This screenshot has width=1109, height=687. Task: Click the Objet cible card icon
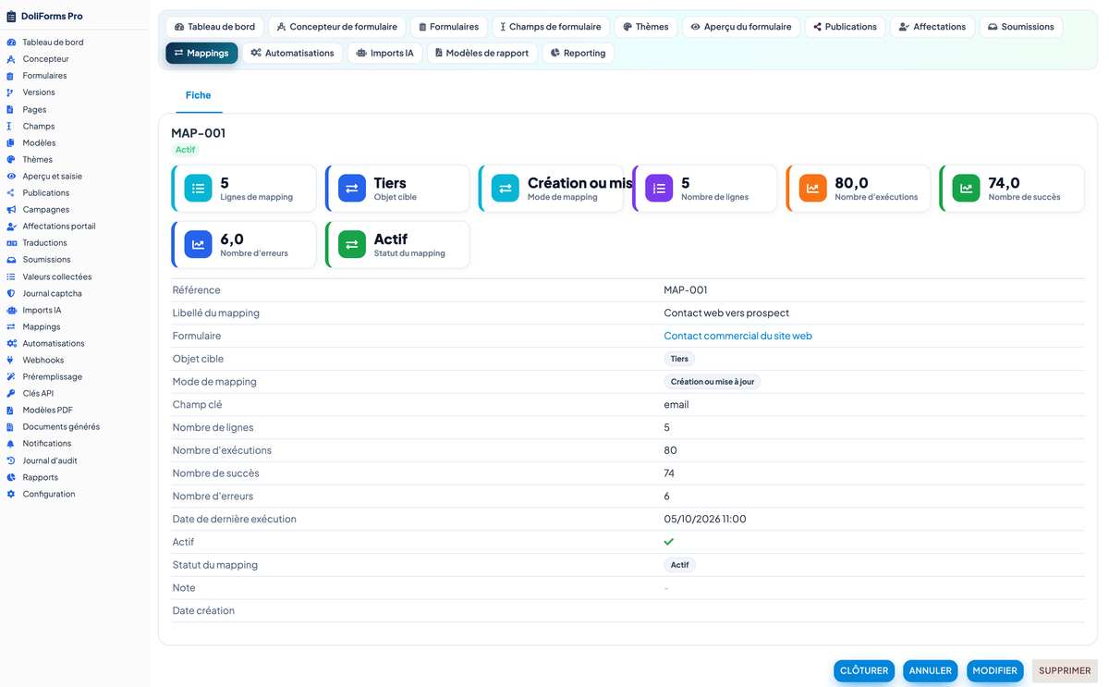tap(352, 189)
